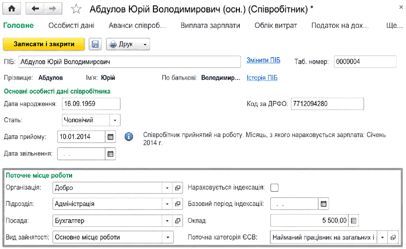
Task: Open the Податок на дох... tab
Action: 340,25
